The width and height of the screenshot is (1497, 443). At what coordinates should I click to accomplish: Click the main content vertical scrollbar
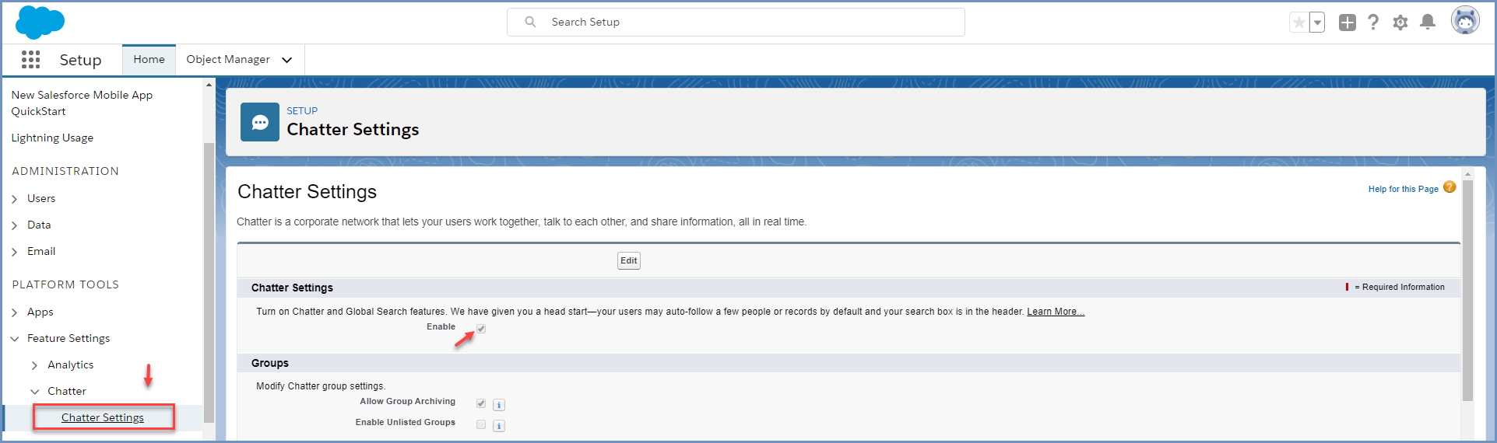point(1467,290)
